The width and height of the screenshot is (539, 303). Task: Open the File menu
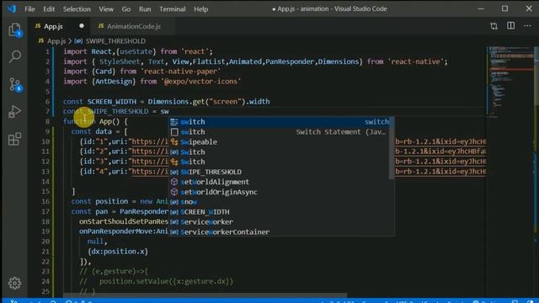(30, 9)
